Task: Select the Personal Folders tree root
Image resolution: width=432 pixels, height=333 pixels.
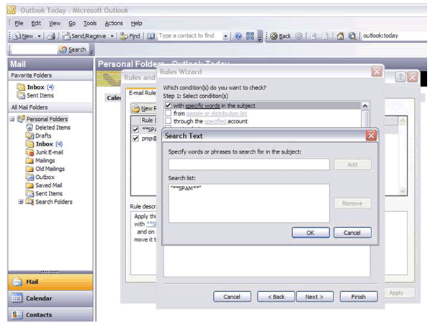Action: click(x=42, y=119)
